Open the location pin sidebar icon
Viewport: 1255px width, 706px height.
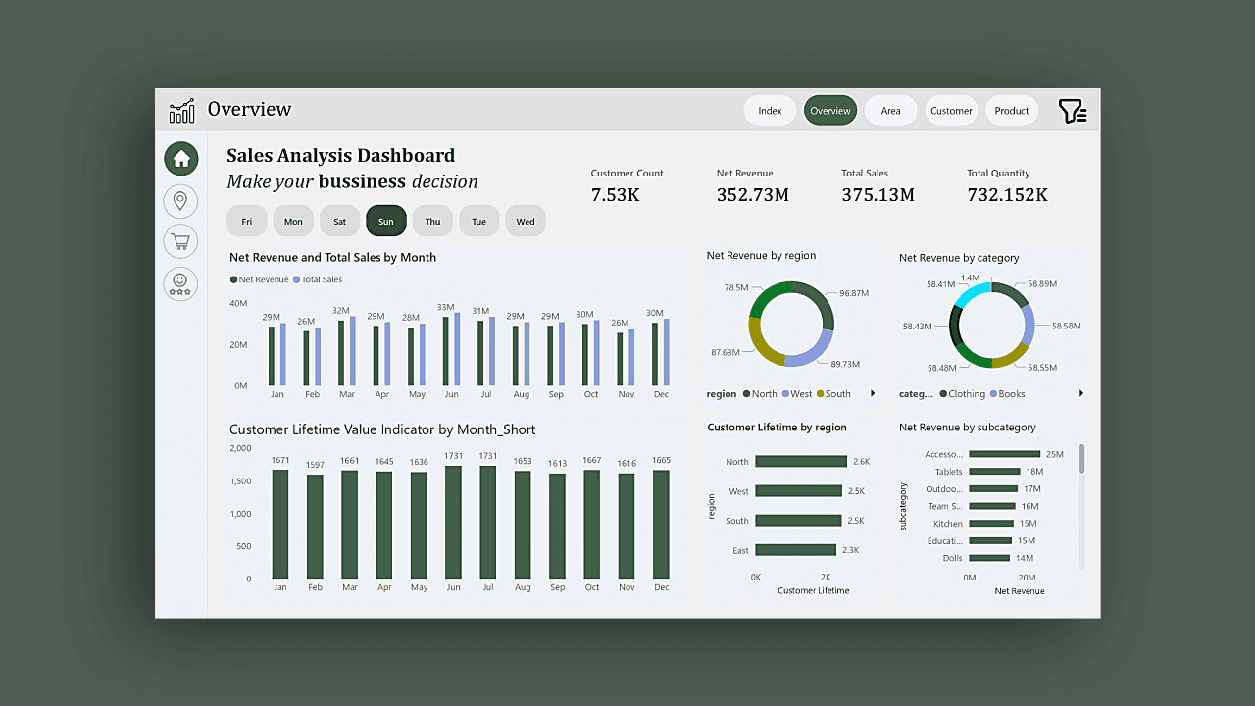tap(180, 201)
